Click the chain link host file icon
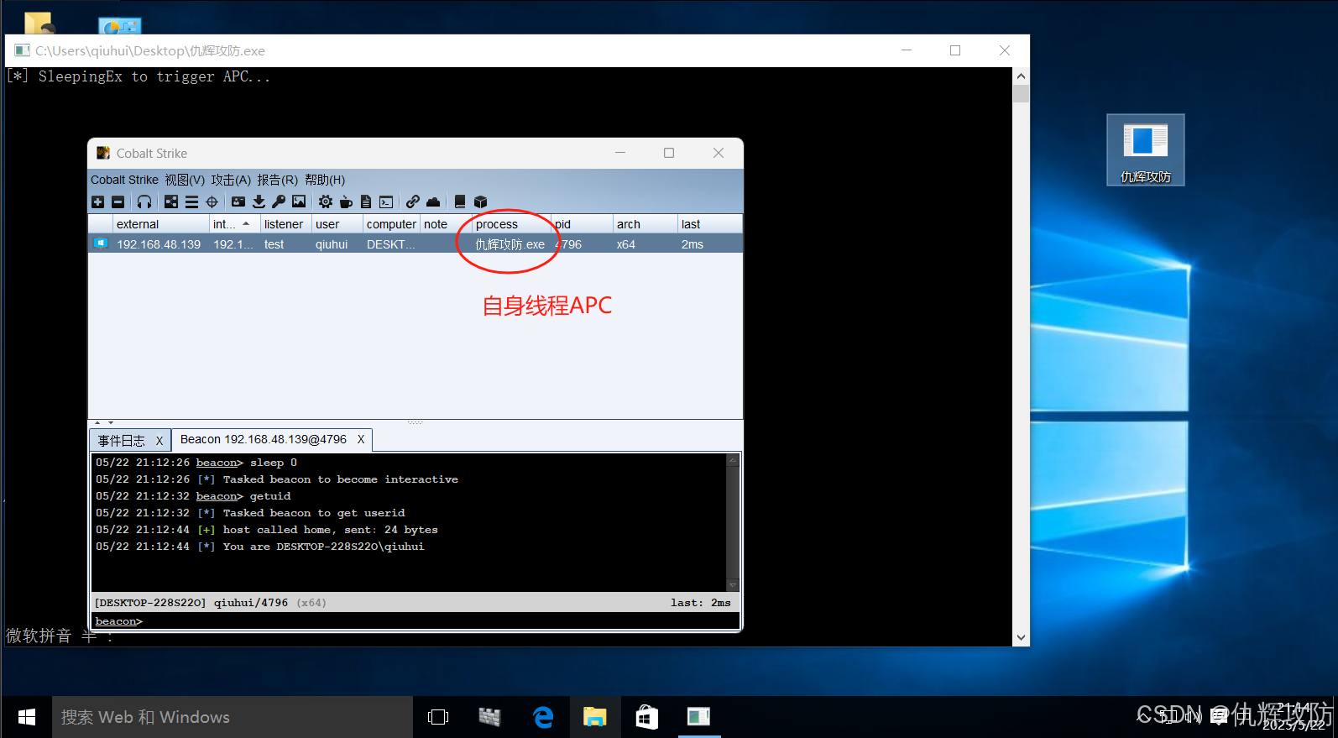Screen dimensions: 1338x738 point(413,202)
